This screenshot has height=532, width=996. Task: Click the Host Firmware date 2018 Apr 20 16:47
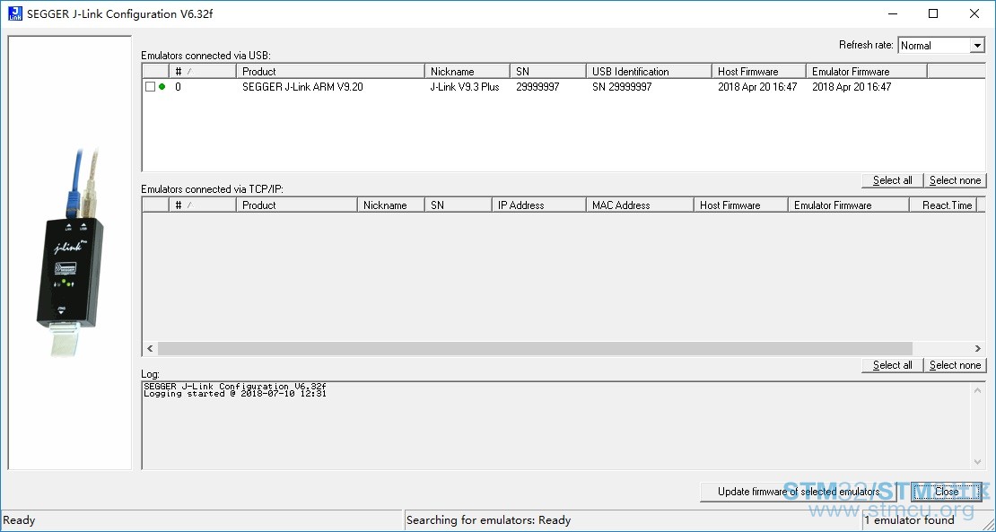click(757, 87)
